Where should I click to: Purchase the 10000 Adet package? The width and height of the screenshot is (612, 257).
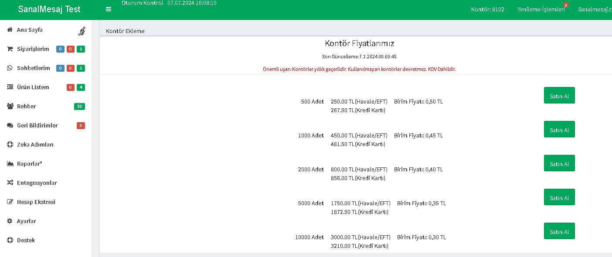[559, 231]
